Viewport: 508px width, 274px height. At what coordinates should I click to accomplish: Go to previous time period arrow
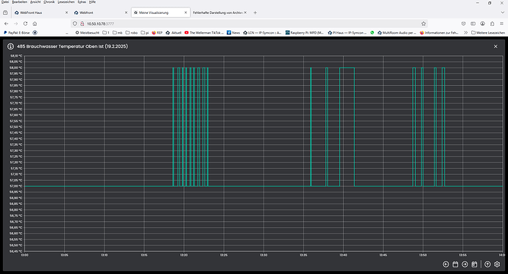coord(446,264)
